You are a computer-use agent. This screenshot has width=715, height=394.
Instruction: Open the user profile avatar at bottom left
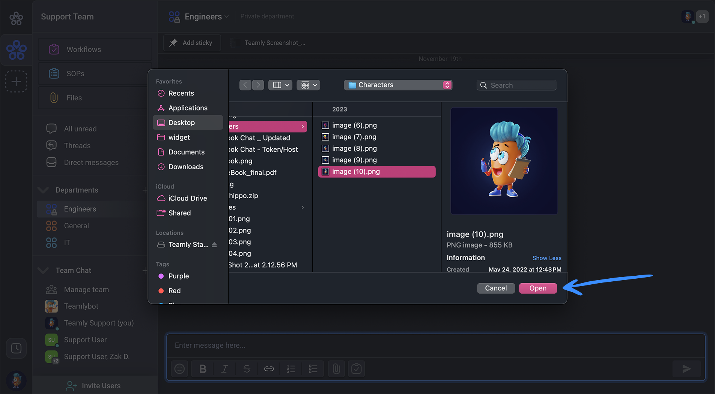16,380
